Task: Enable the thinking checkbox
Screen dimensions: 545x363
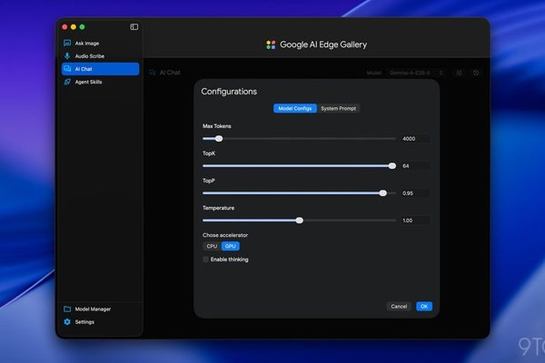Action: [206, 260]
